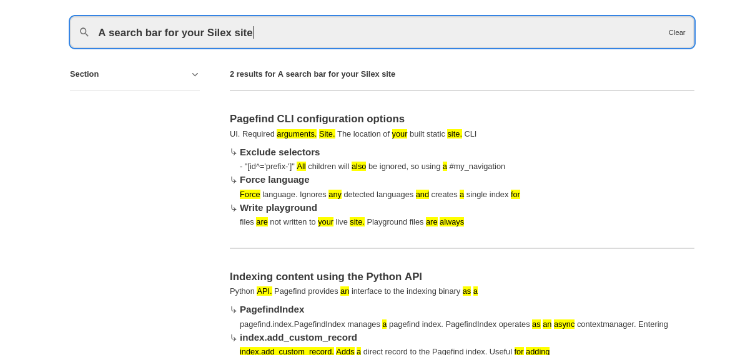Open the Exclude selectors sub-result
This screenshot has height=355, width=750.
click(x=280, y=152)
